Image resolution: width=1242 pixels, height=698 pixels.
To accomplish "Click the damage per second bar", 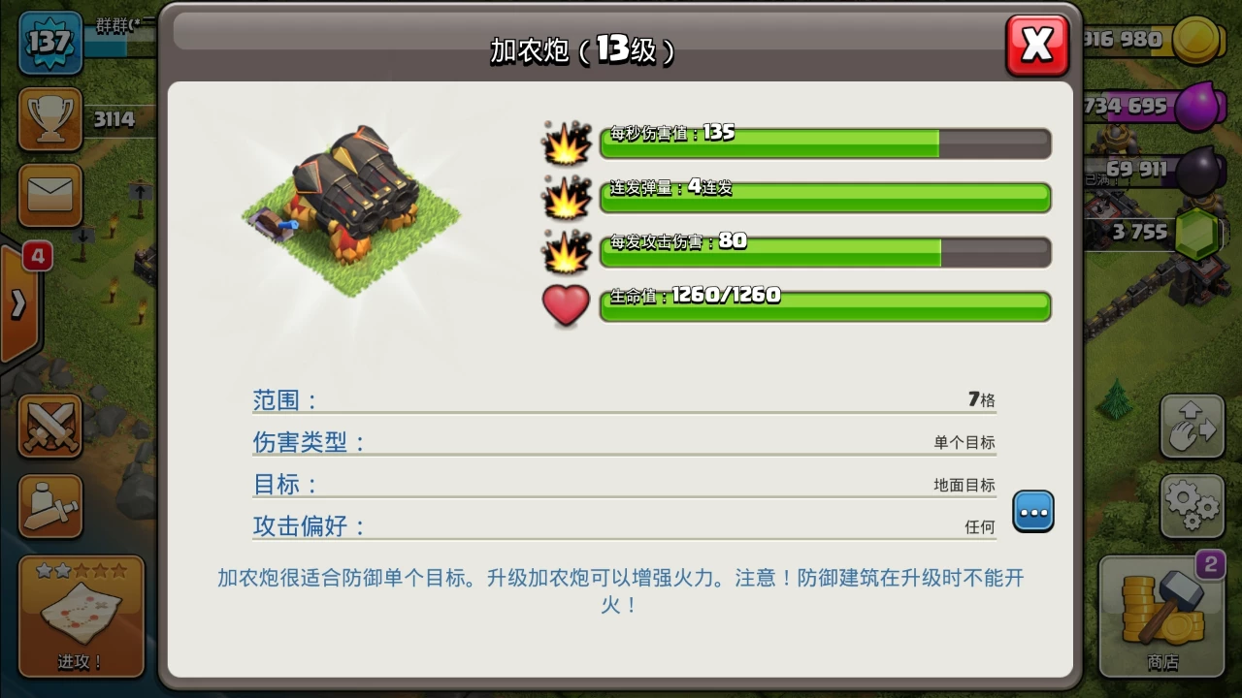I will [x=825, y=143].
